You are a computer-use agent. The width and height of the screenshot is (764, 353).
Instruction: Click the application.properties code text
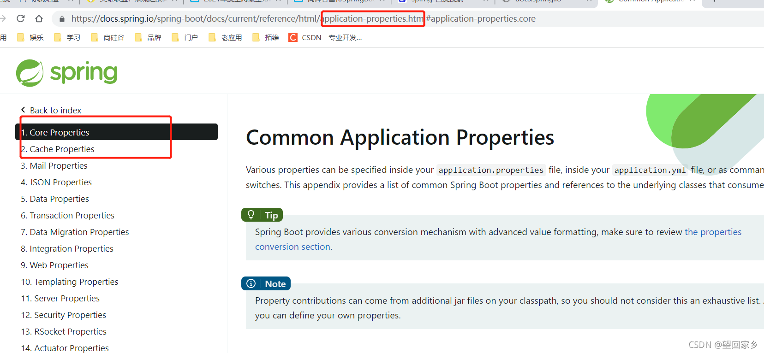coord(491,170)
